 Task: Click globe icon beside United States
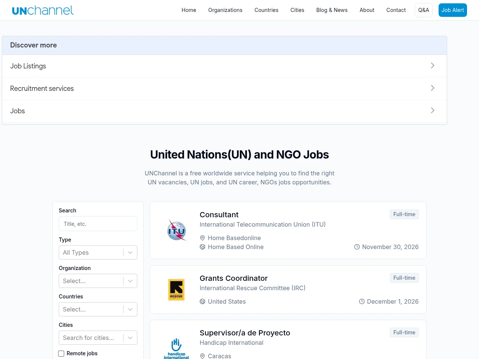[x=202, y=301]
